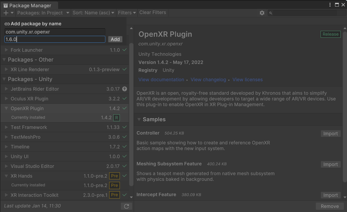This screenshot has width=347, height=212.
Task: Click the R release badge for OpenXR 1.4.2
Action: pos(117,118)
